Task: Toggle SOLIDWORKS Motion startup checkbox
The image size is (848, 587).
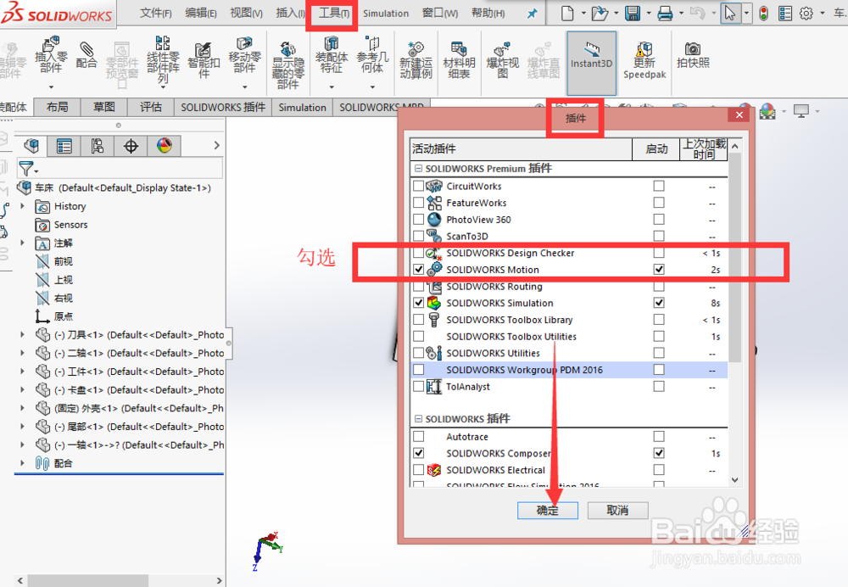Action: (659, 270)
